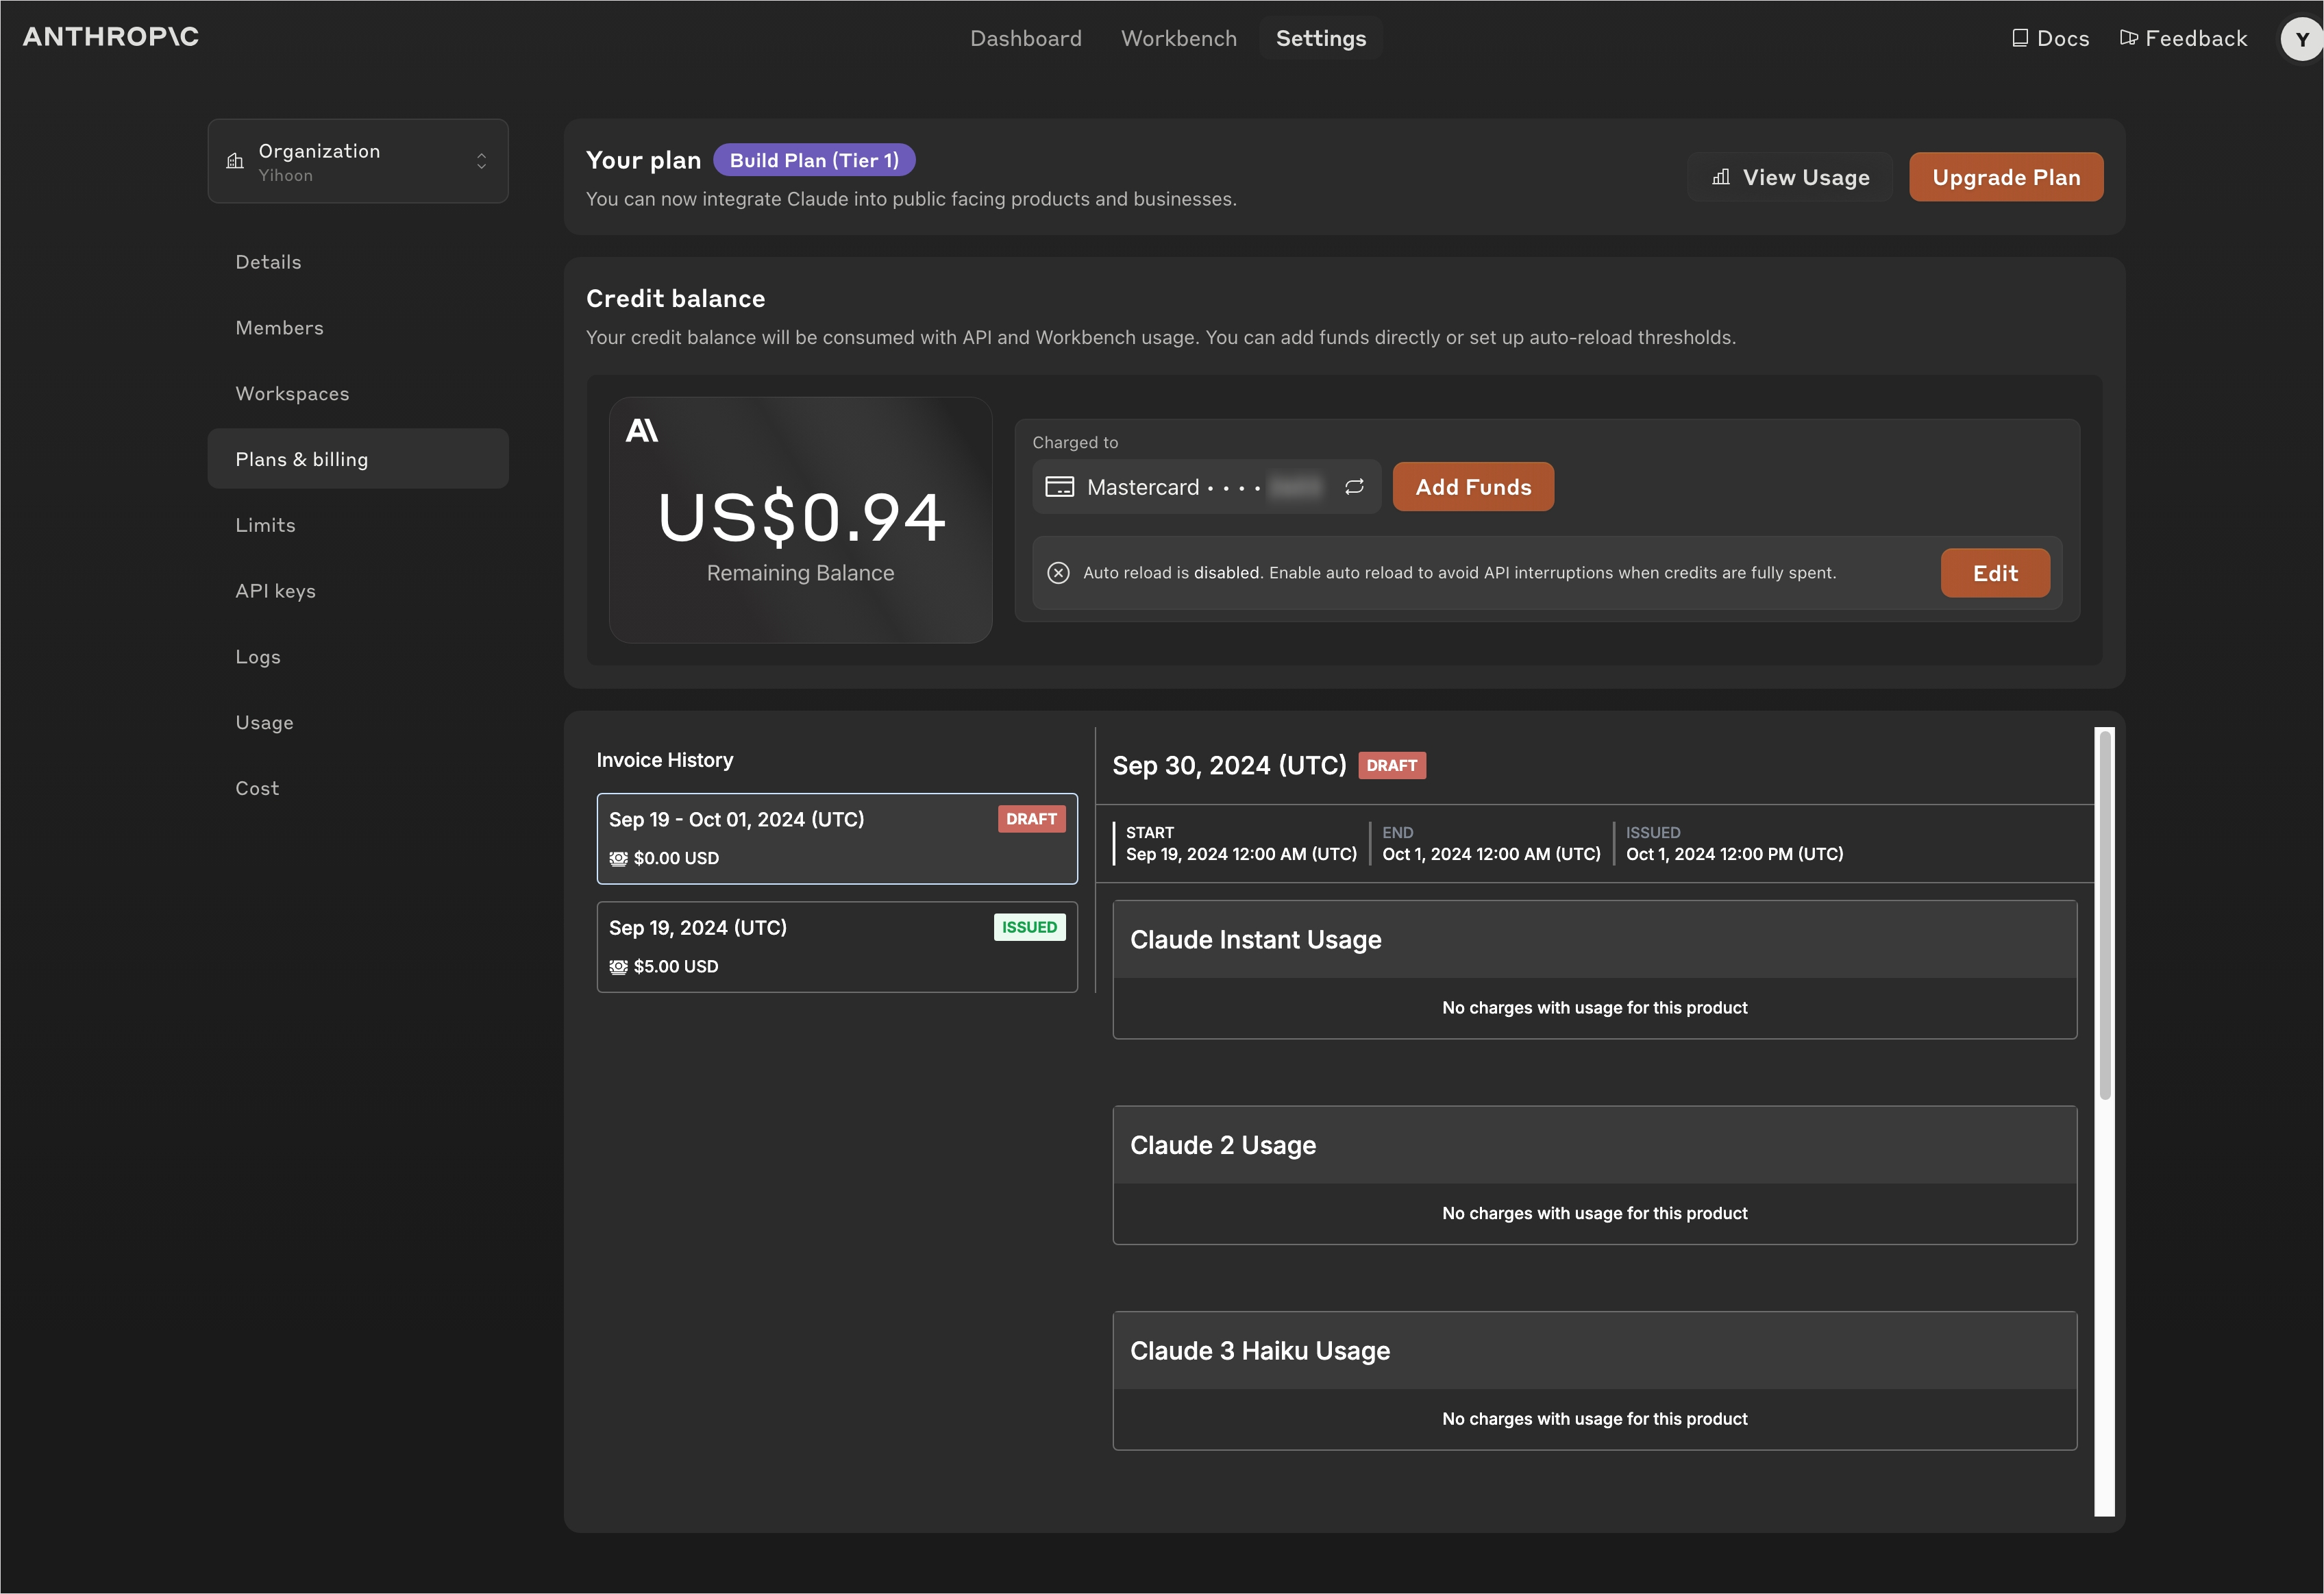The height and width of the screenshot is (1594, 2324).
Task: Click the invoice details scrollbar
Action: [x=2104, y=915]
